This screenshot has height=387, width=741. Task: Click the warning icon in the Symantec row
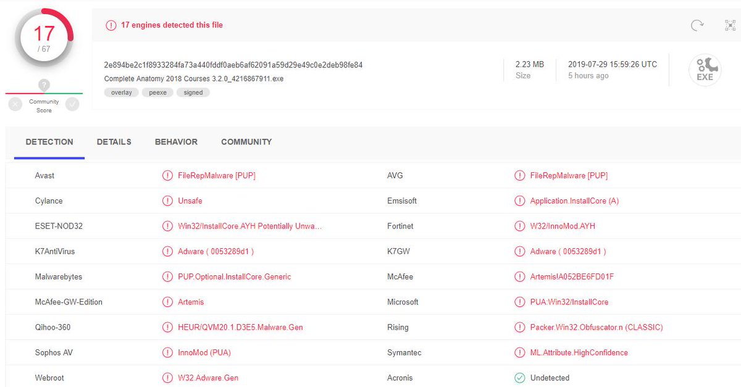click(x=520, y=353)
